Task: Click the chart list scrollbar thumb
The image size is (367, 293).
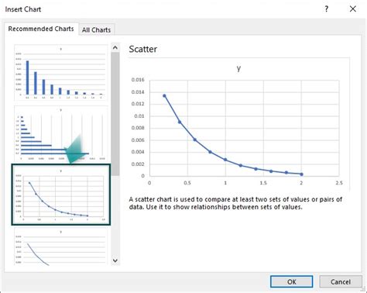Action: click(x=115, y=114)
